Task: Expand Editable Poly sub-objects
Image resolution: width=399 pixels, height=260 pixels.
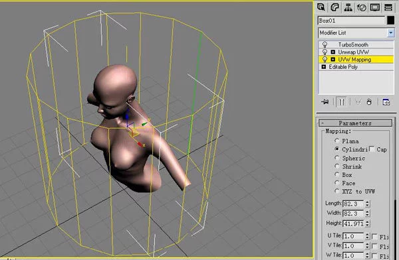Action: [x=324, y=67]
